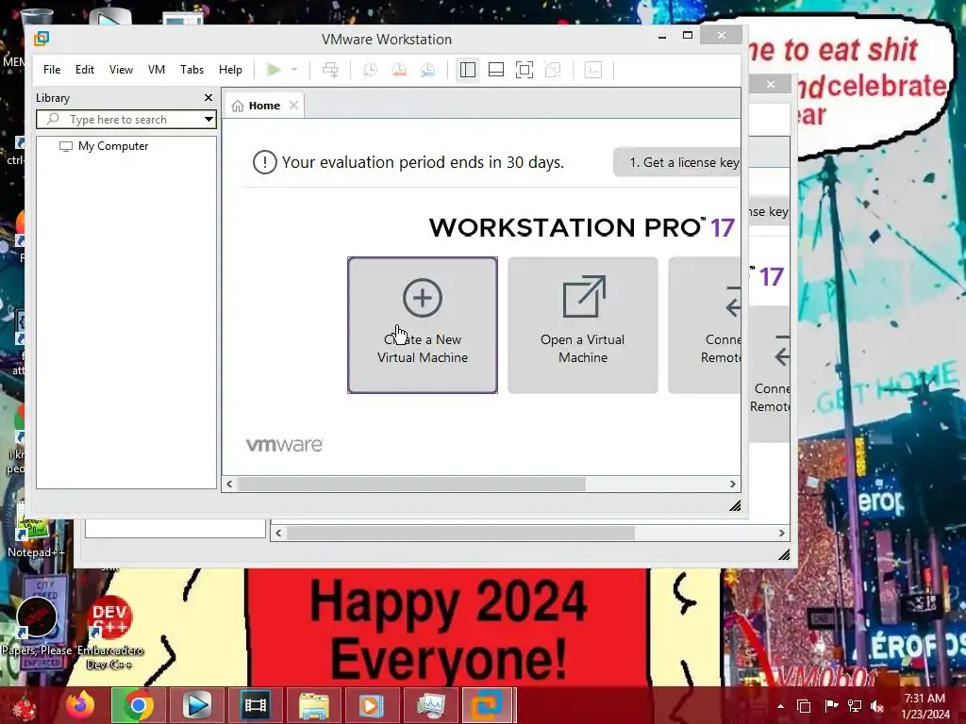The width and height of the screenshot is (966, 724).
Task: Open Embarcadero Dev-C++ desktop shortcut
Action: point(110,631)
